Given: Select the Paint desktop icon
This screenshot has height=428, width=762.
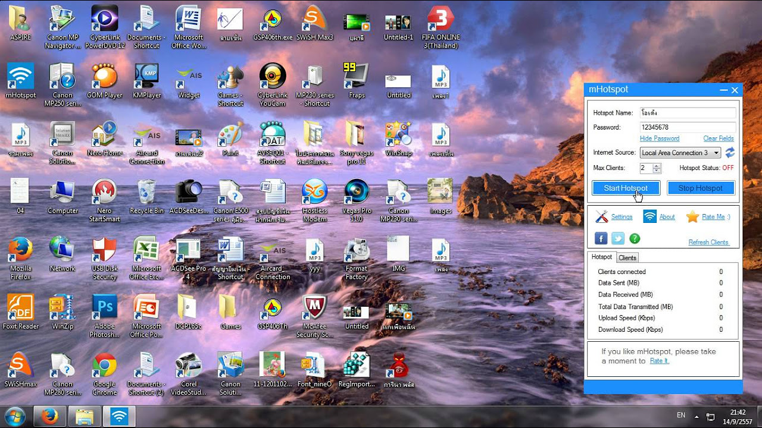Looking at the screenshot, I should coord(230,139).
